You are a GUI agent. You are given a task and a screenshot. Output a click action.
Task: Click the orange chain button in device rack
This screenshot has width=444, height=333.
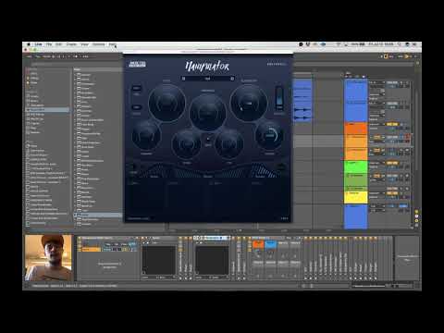click(258, 245)
